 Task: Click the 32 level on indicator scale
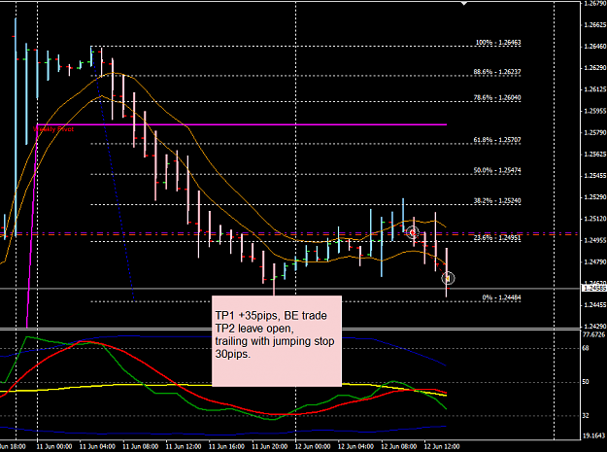586,416
